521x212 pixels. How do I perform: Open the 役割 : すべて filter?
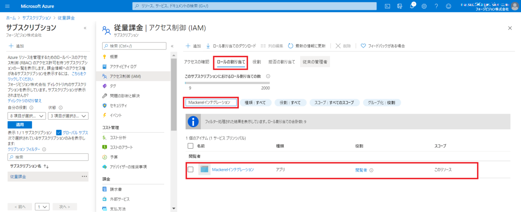[x=290, y=103]
